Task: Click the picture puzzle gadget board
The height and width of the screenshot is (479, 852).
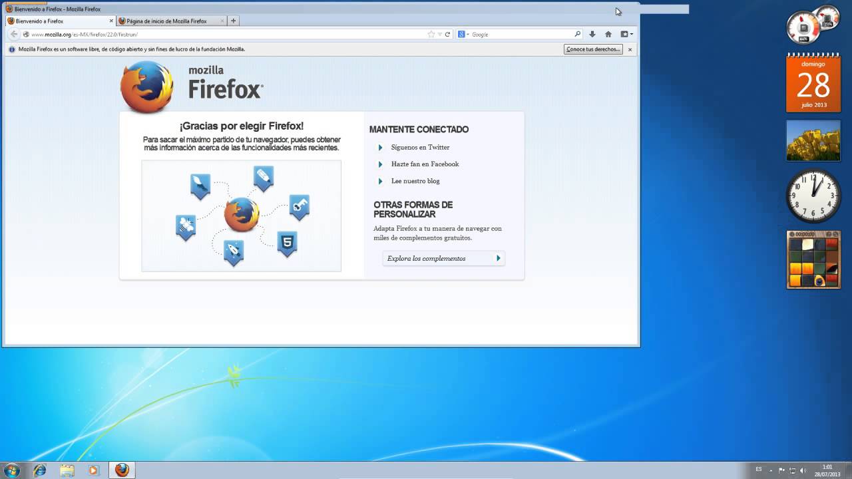Action: 813,262
